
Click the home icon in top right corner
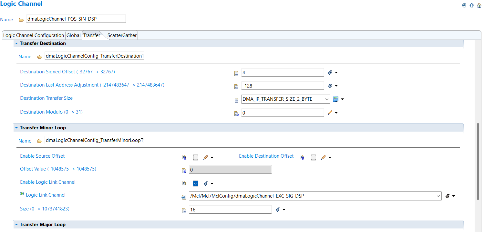pos(479,5)
